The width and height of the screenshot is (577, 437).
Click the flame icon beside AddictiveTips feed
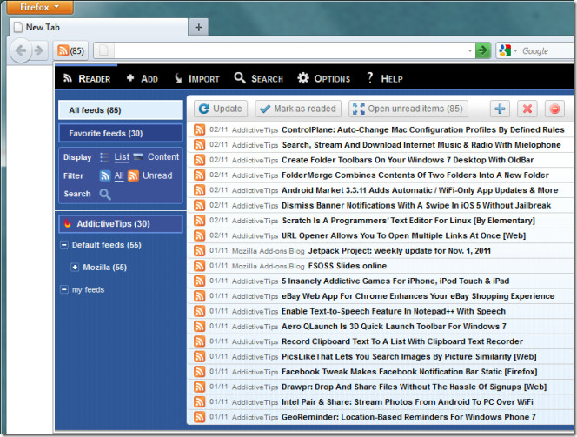[x=67, y=223]
